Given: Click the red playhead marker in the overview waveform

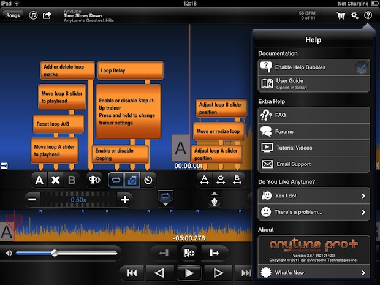Looking at the screenshot, I should [14, 222].
